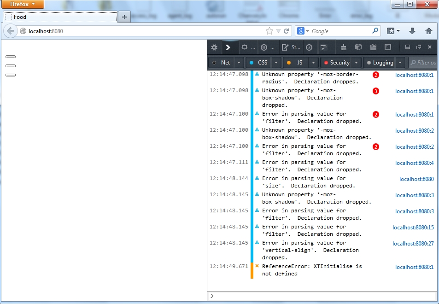Open the downloads arrow
This screenshot has height=304, width=439.
(x=412, y=31)
